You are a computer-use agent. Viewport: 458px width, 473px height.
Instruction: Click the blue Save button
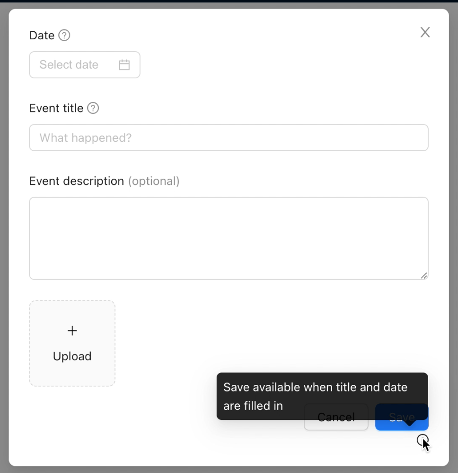point(402,424)
